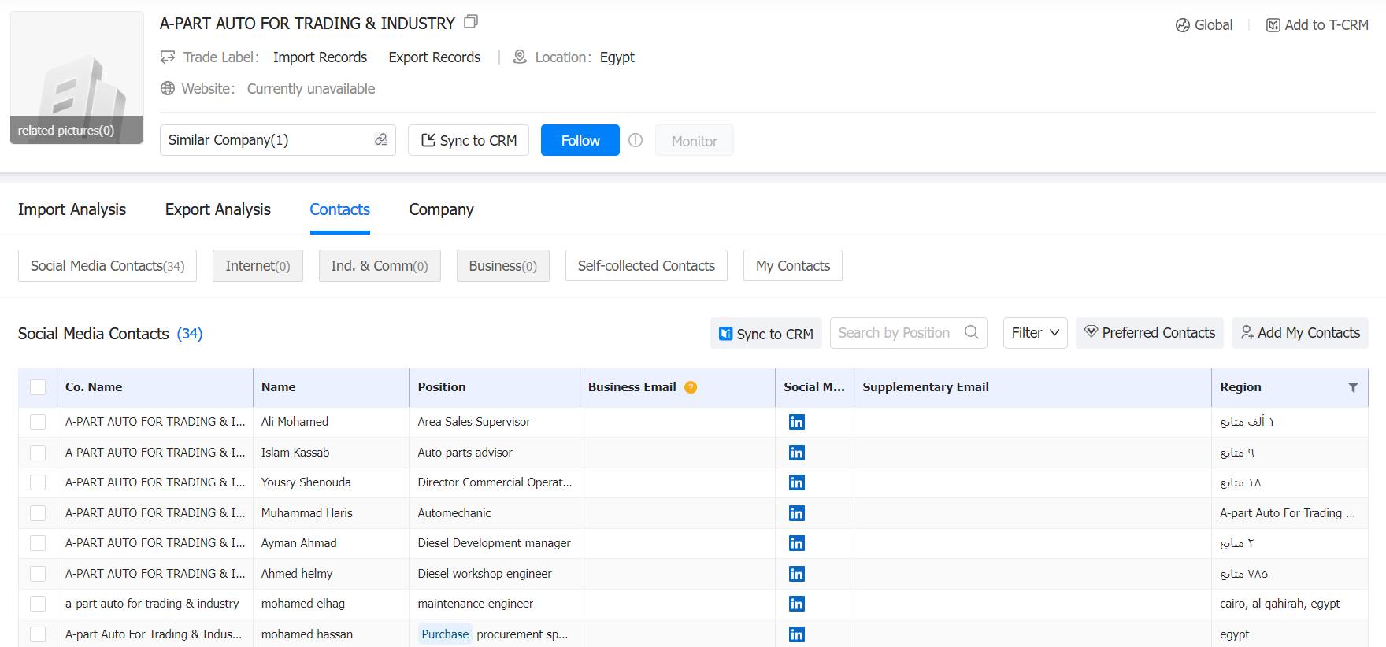Switch to Export Analysis tab

pyautogui.click(x=217, y=209)
